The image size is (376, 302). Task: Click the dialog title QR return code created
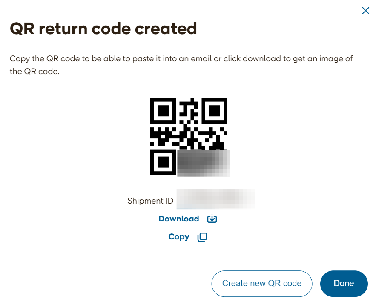103,28
